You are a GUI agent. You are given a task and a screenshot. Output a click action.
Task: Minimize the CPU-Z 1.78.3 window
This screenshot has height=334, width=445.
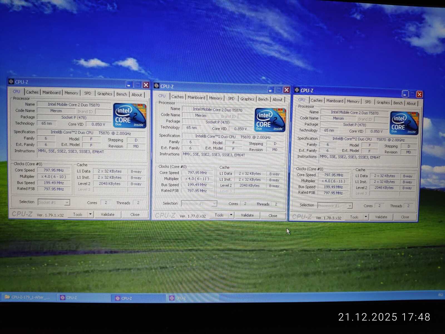(405, 94)
